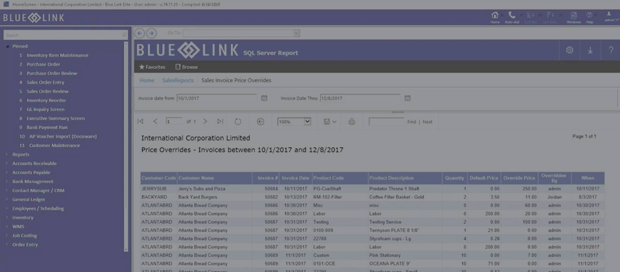The width and height of the screenshot is (620, 272).
Task: Click the Home icon in top toolbar
Action: coord(495,16)
